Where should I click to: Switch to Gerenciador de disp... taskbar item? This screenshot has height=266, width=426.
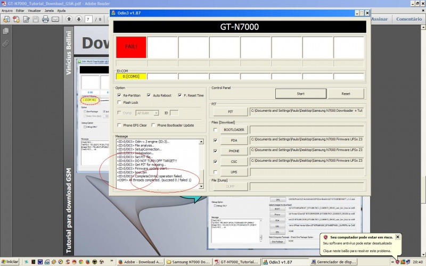point(333,262)
